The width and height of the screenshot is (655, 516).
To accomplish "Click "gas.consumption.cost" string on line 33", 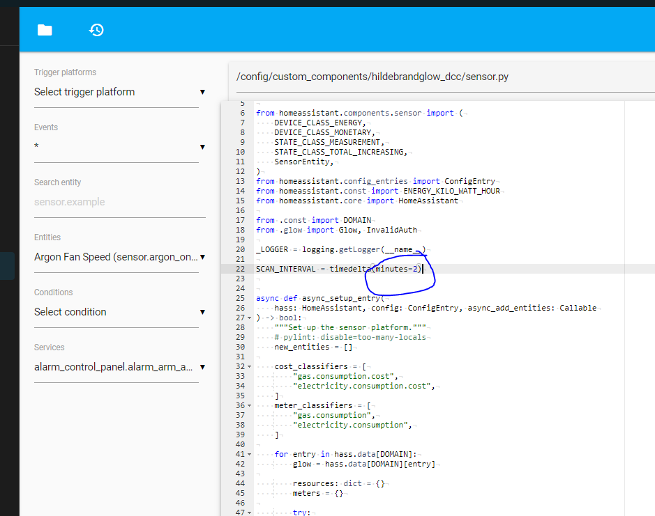I will [343, 376].
